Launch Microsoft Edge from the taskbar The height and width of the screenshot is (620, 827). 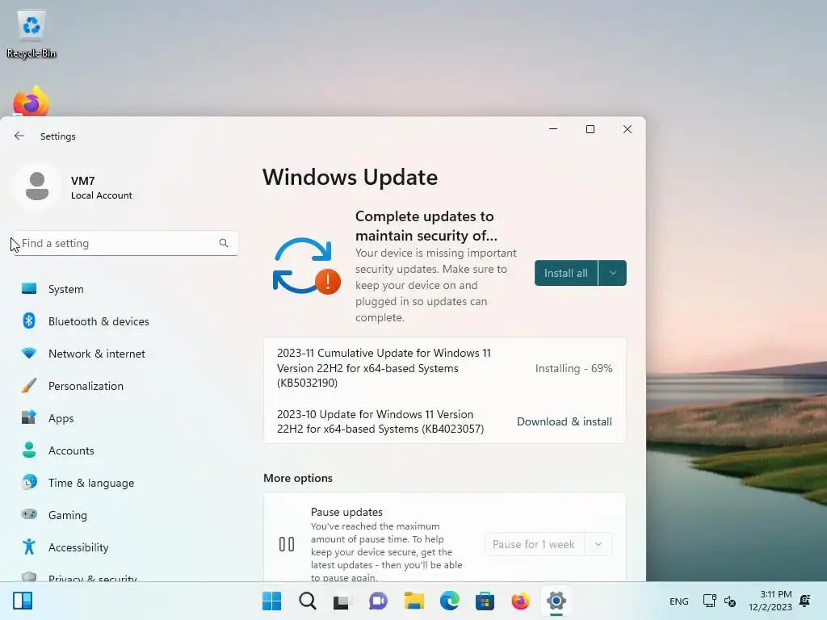449,601
